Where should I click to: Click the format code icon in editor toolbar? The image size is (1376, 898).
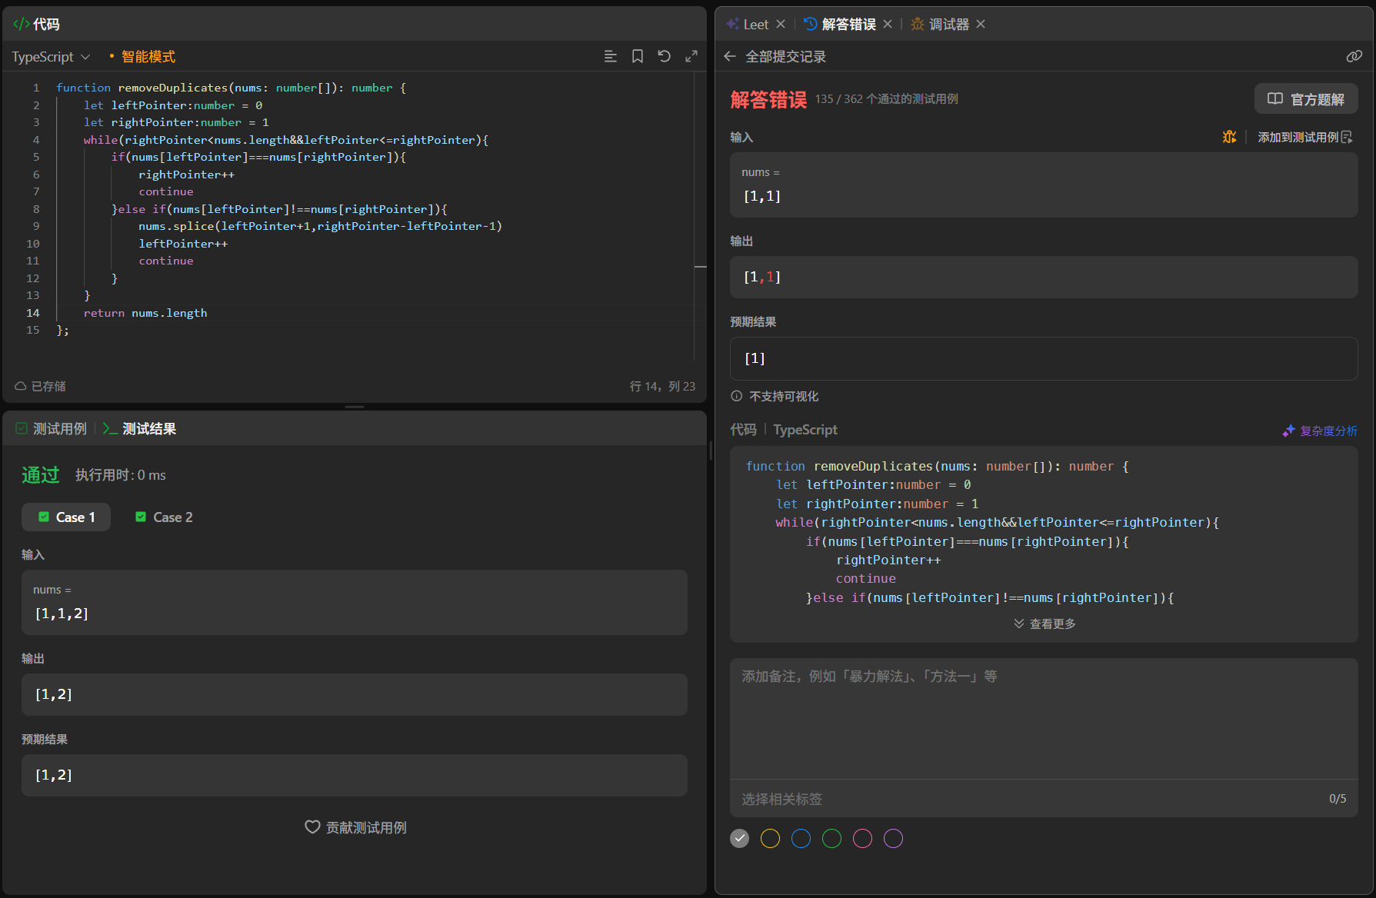tap(611, 57)
